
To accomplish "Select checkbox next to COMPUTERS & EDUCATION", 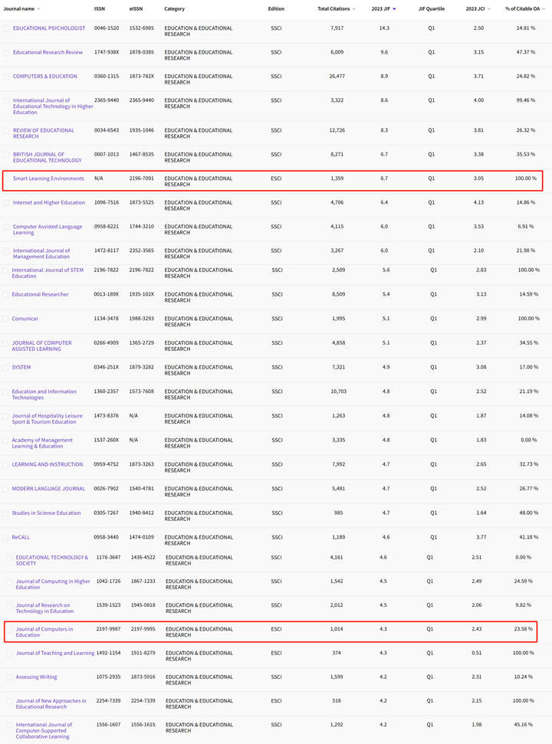I will (7, 77).
